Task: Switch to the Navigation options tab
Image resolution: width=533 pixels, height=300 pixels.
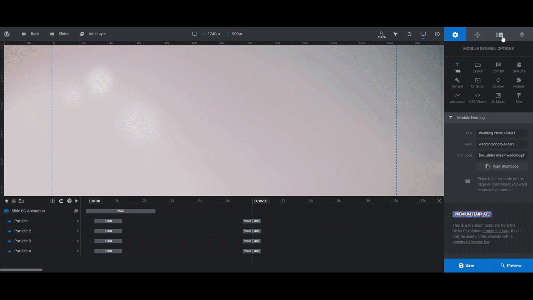Action: (x=478, y=35)
